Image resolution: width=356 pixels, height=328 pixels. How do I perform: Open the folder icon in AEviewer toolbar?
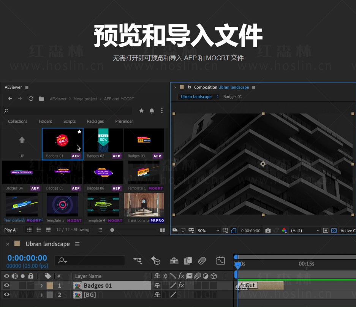(41, 98)
